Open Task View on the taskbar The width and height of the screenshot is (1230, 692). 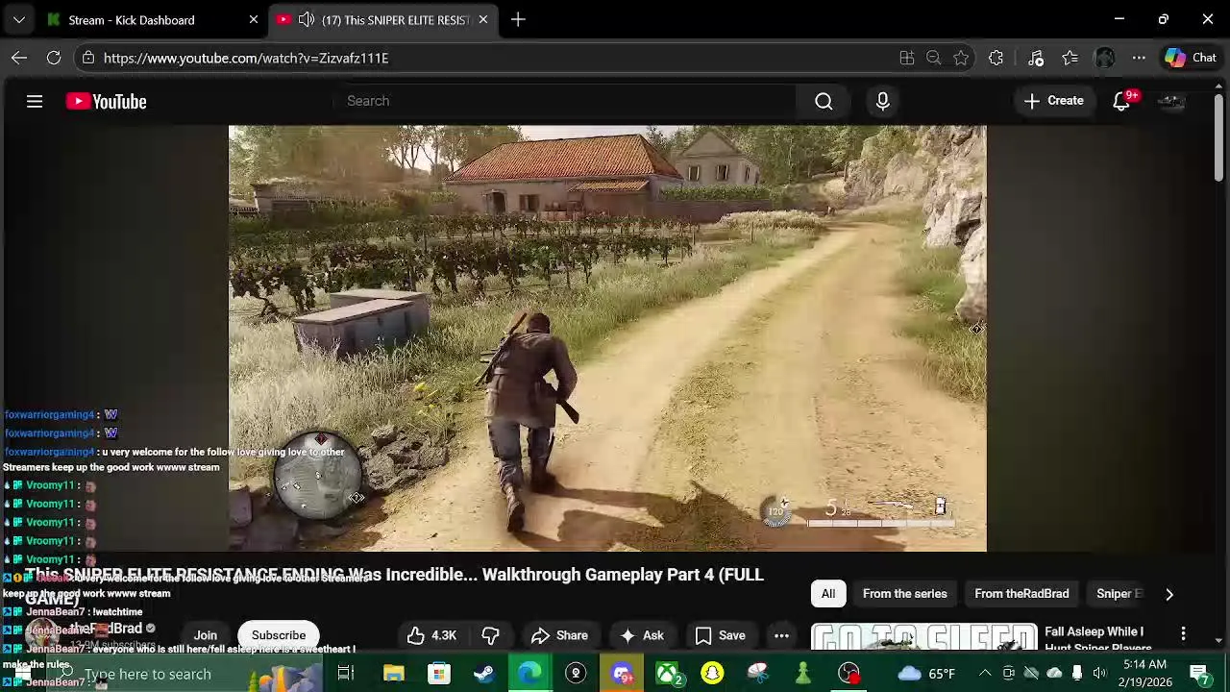(345, 674)
